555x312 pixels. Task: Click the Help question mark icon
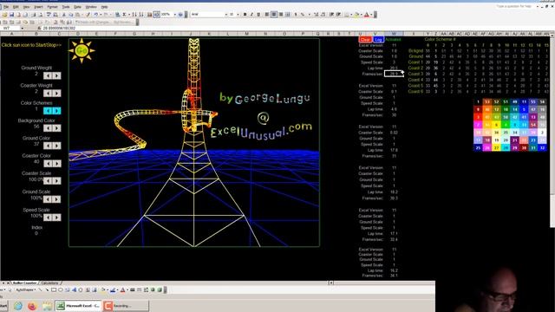tap(180, 15)
